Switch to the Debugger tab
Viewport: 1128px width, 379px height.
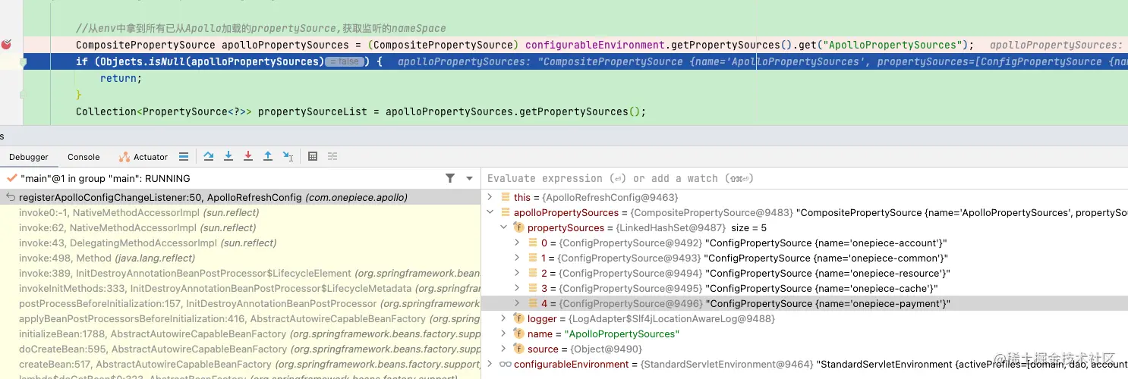click(x=29, y=157)
